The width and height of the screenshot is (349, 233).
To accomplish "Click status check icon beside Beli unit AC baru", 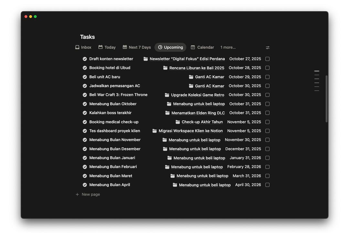I will 85,77.
